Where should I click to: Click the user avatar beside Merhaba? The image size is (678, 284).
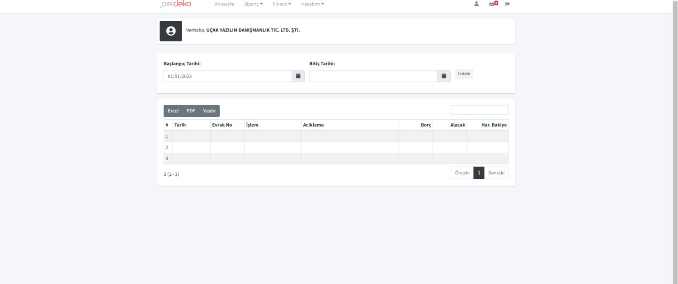[x=171, y=31]
